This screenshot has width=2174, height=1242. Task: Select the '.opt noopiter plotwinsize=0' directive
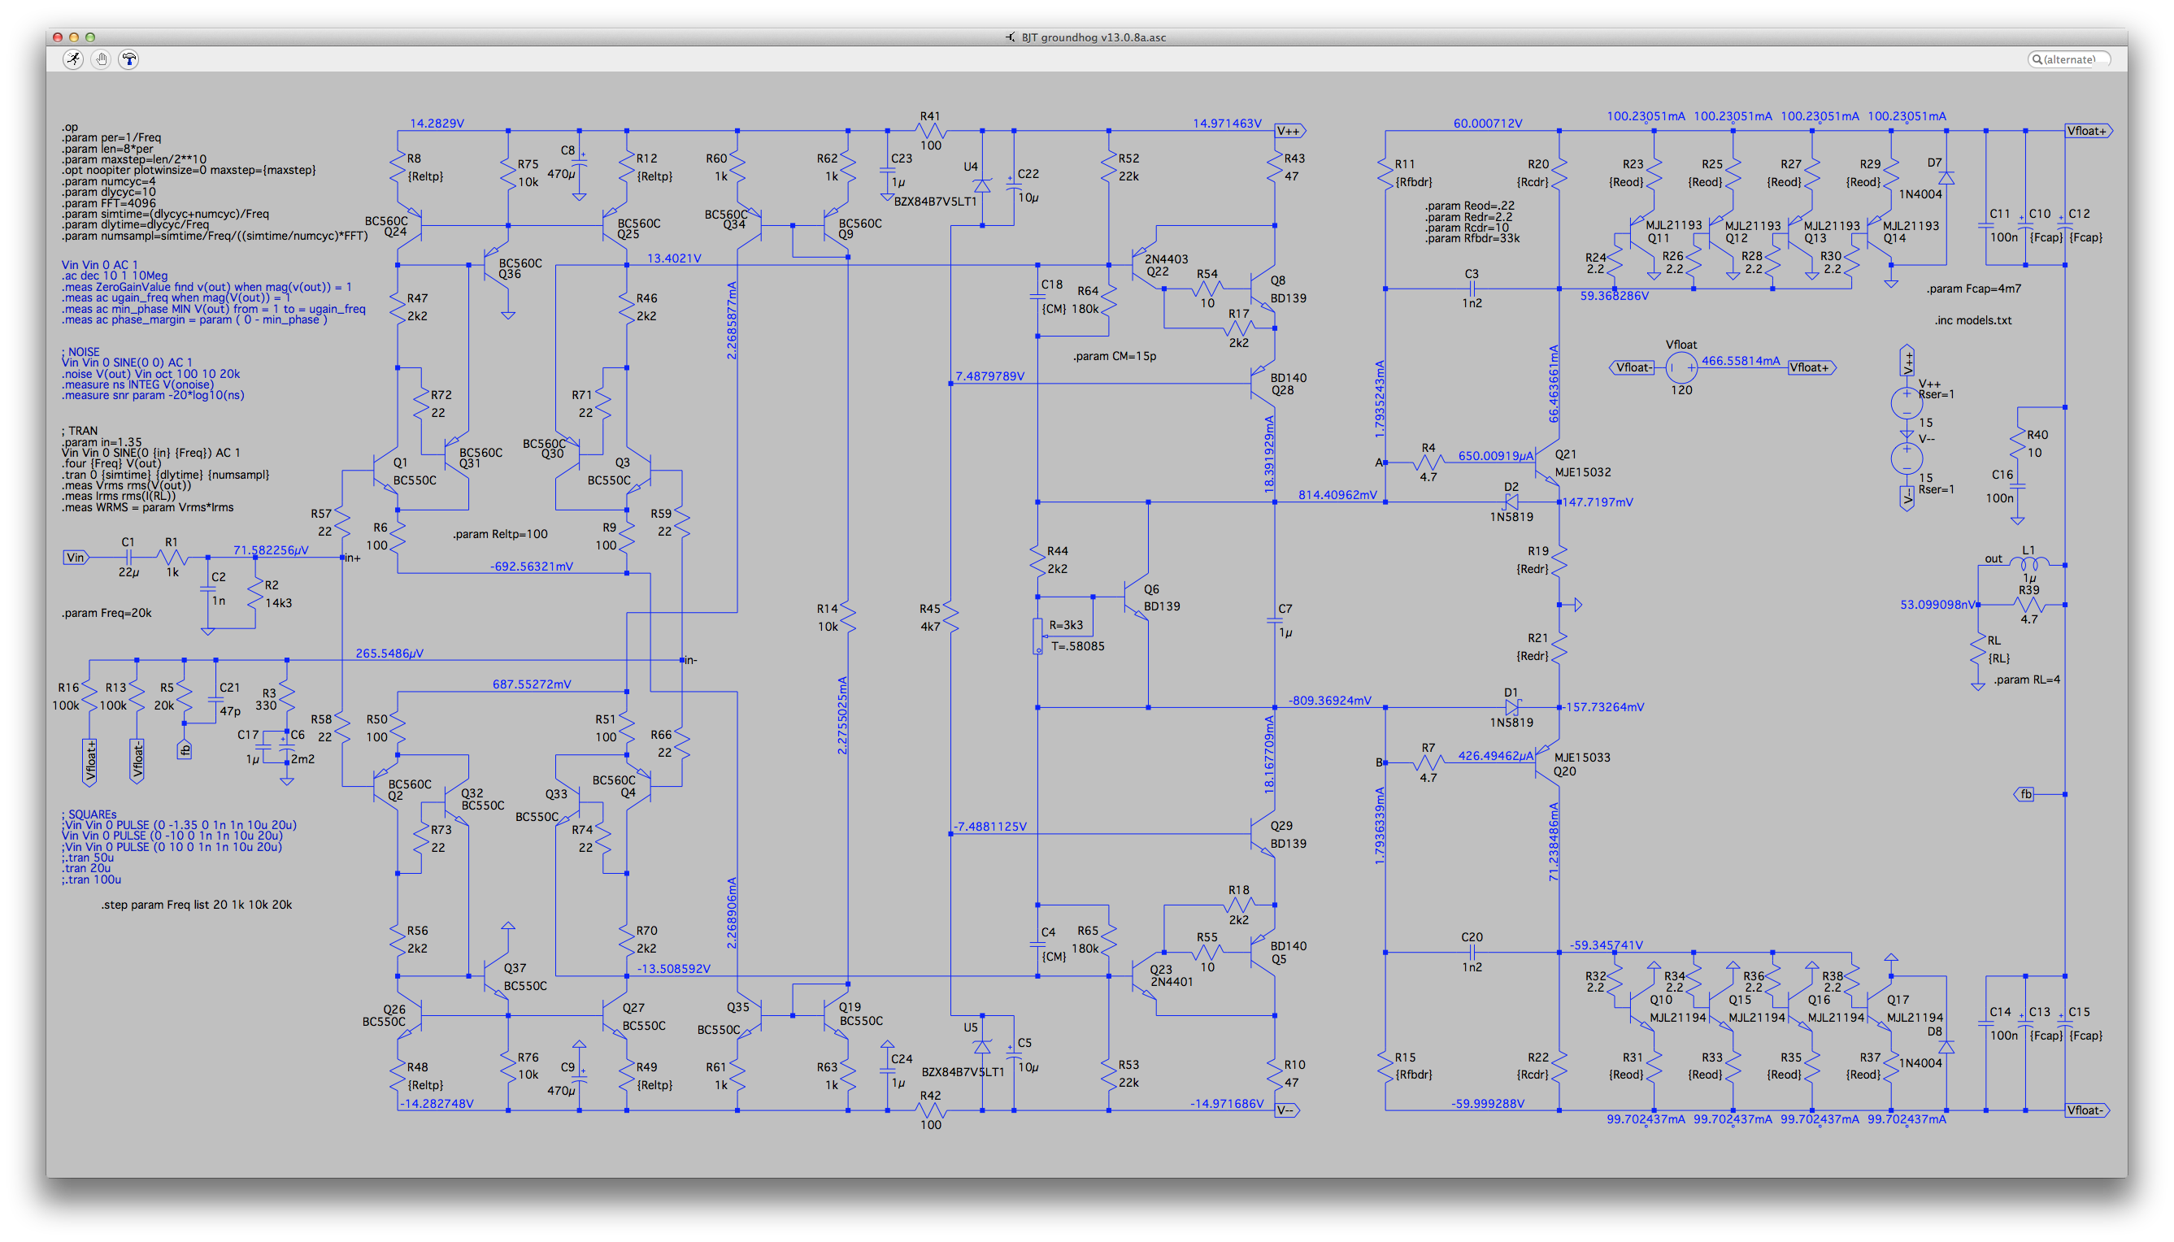pos(189,170)
